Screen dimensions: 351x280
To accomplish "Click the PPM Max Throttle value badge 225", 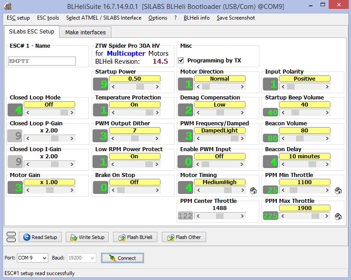I will pos(270,216).
